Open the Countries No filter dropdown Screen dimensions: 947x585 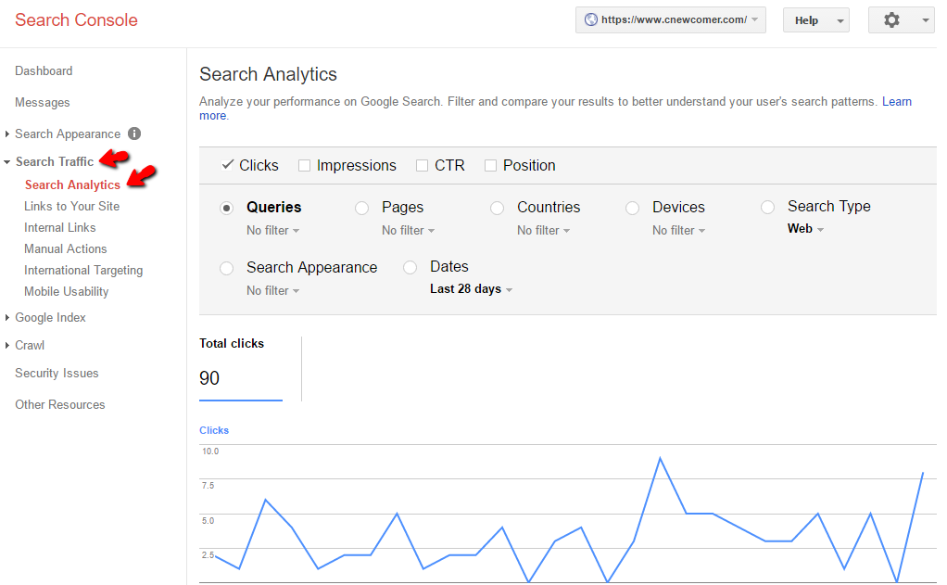[544, 230]
